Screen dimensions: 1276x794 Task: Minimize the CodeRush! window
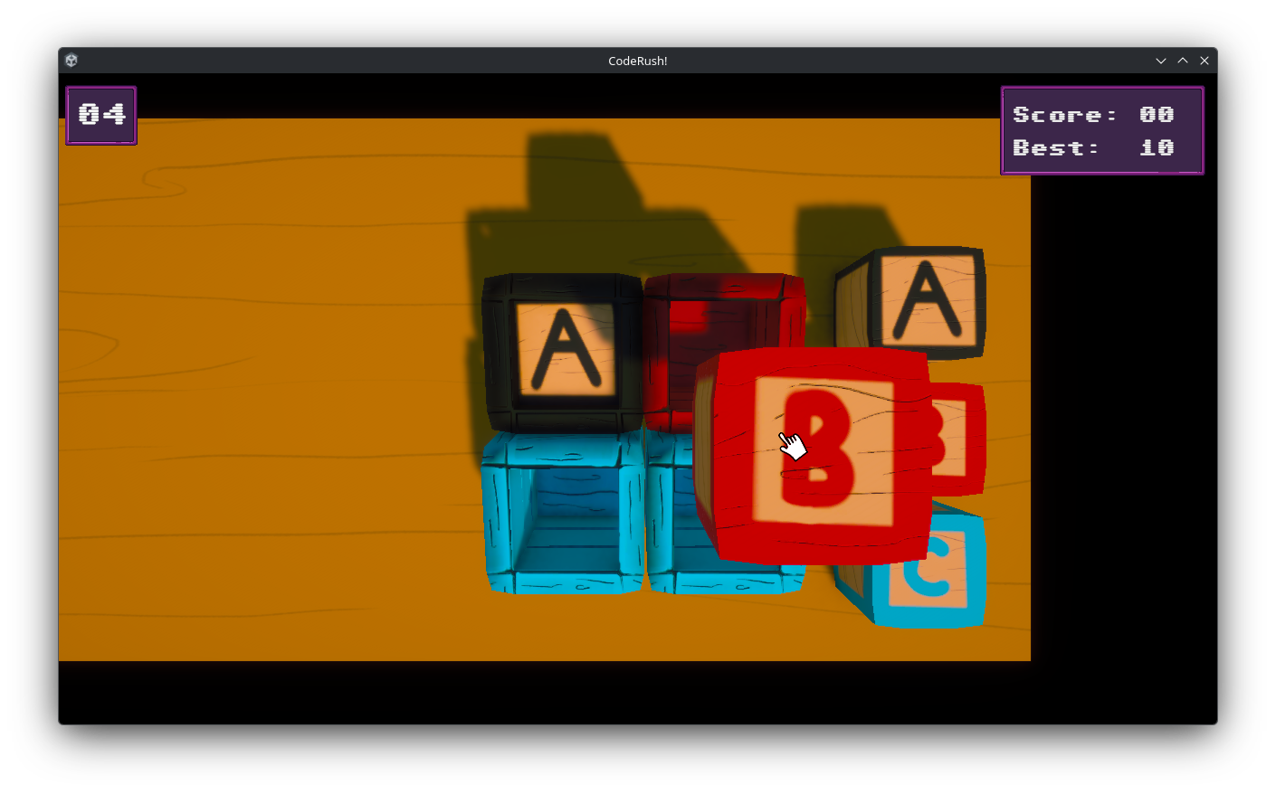click(x=1161, y=61)
